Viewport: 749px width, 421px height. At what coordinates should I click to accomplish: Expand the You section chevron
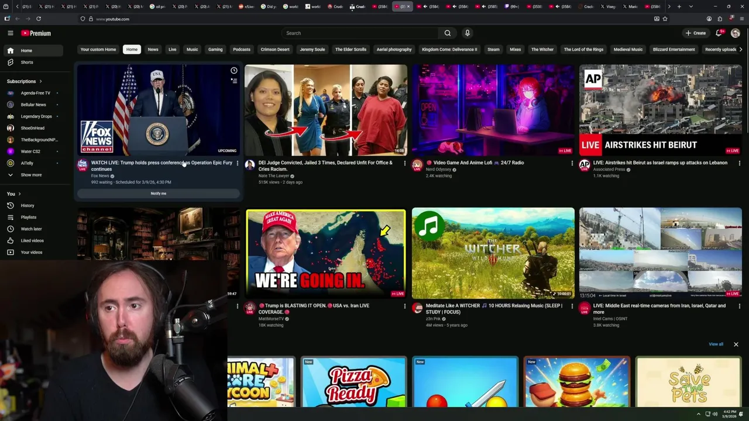pyautogui.click(x=19, y=194)
